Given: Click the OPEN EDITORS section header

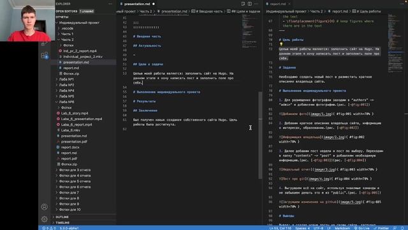Looking at the screenshot, I should click(x=66, y=11).
